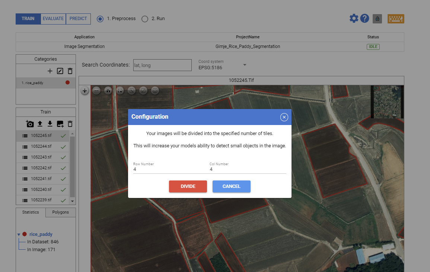Collapse the rice_paddy statistics tree
This screenshot has height=272, width=430.
click(19, 234)
